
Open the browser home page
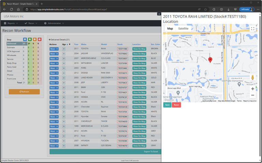point(18,10)
